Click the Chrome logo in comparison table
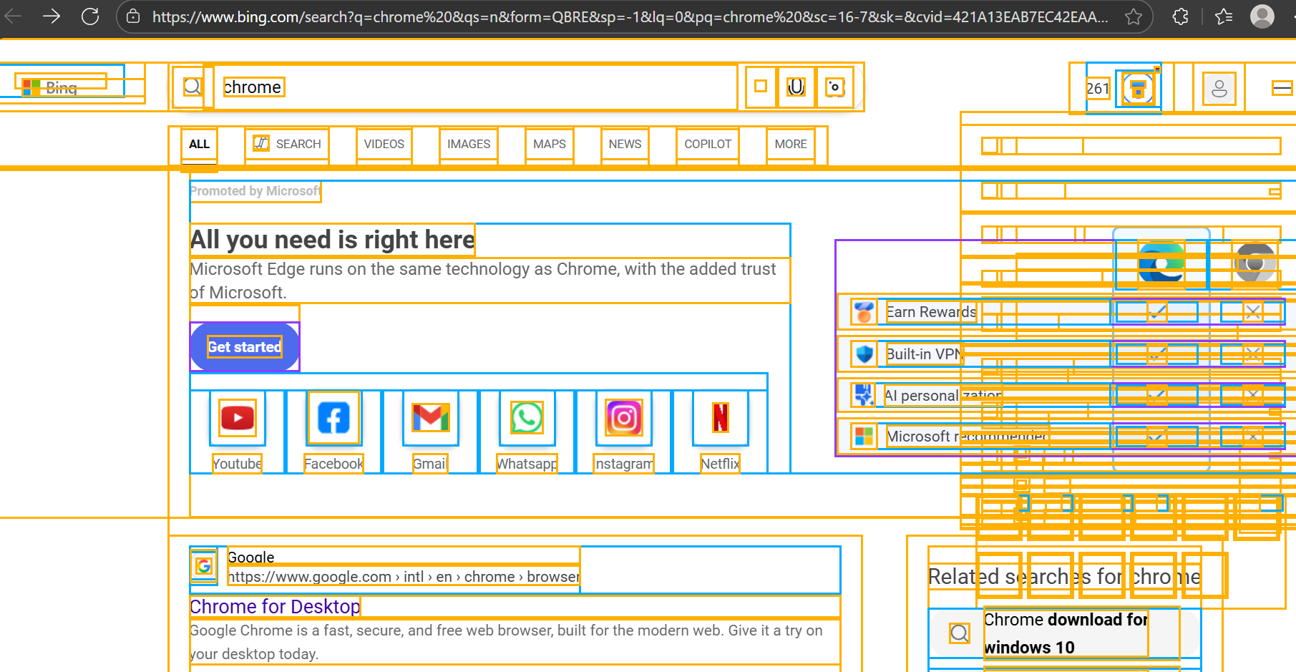Image resolution: width=1296 pixels, height=672 pixels. (1255, 263)
